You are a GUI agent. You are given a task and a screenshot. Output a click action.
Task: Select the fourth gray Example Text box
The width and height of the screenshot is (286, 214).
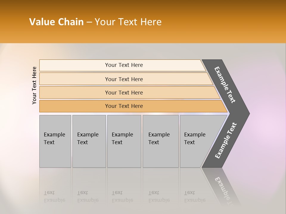coord(161,141)
